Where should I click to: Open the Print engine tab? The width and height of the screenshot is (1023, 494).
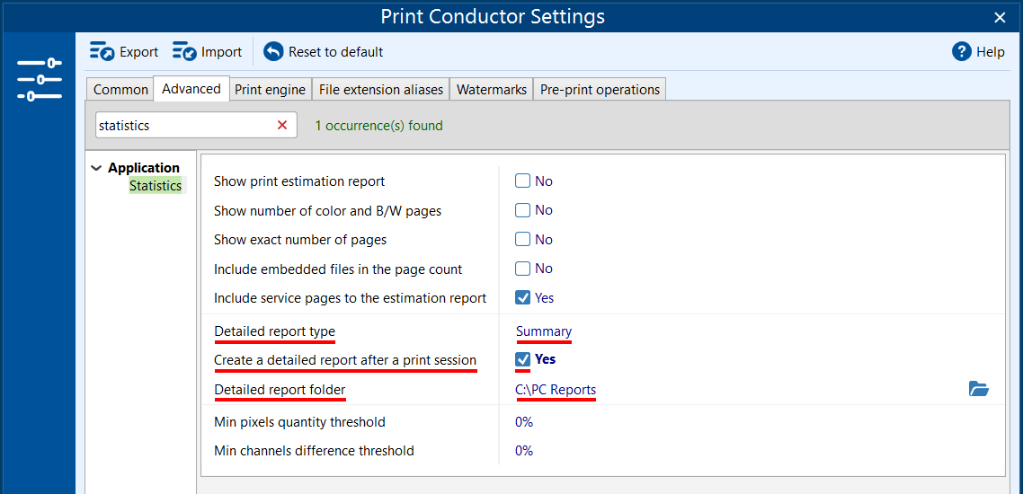click(270, 89)
